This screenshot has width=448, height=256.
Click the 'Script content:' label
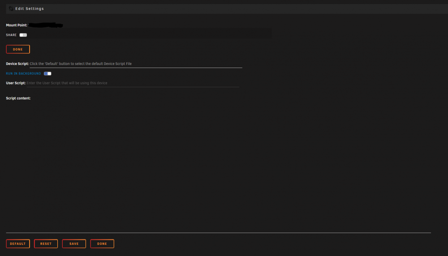[x=18, y=98]
